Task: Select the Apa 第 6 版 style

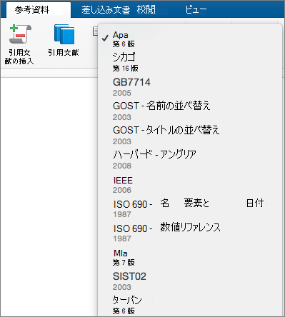Action: click(190, 39)
